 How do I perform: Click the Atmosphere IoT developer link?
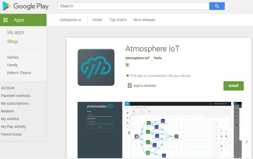point(137,58)
